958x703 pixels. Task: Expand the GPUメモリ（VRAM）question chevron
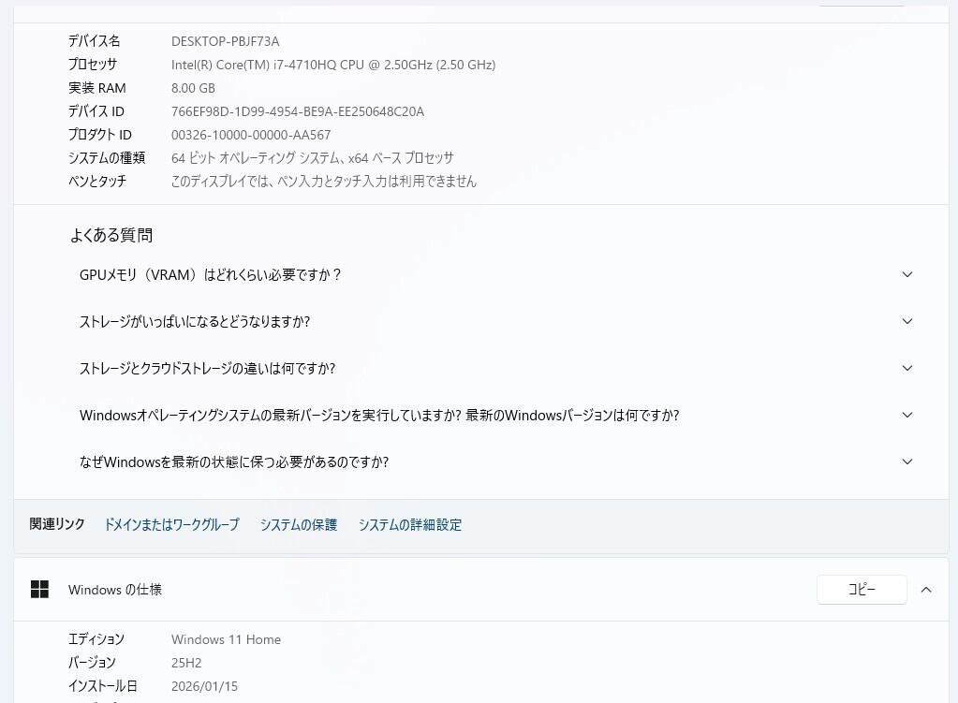click(907, 275)
